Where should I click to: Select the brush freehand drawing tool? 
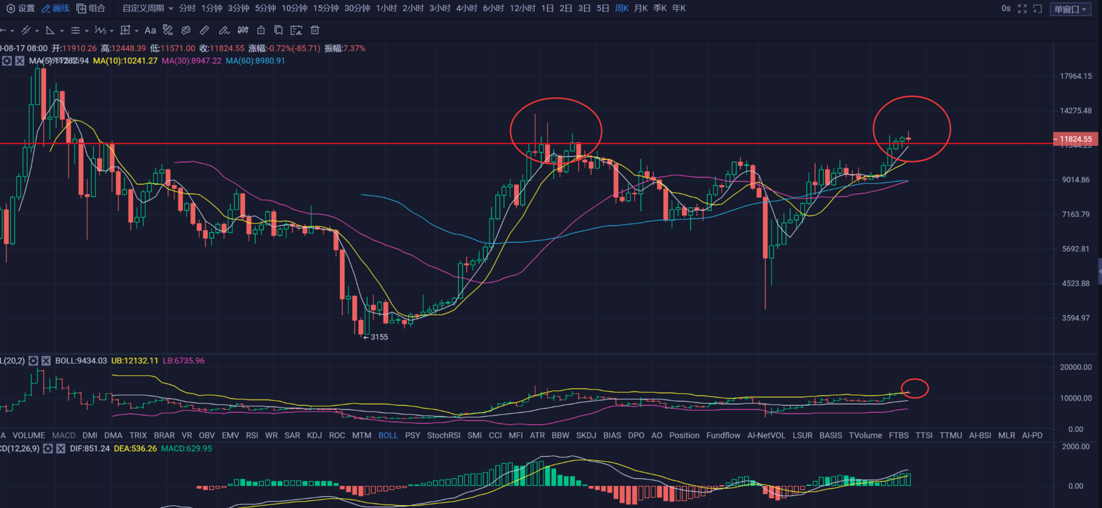224,30
